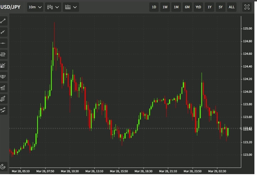Select the parallel channel tool
Image resolution: width=257 pixels, height=176 pixels.
click(x=3, y=99)
